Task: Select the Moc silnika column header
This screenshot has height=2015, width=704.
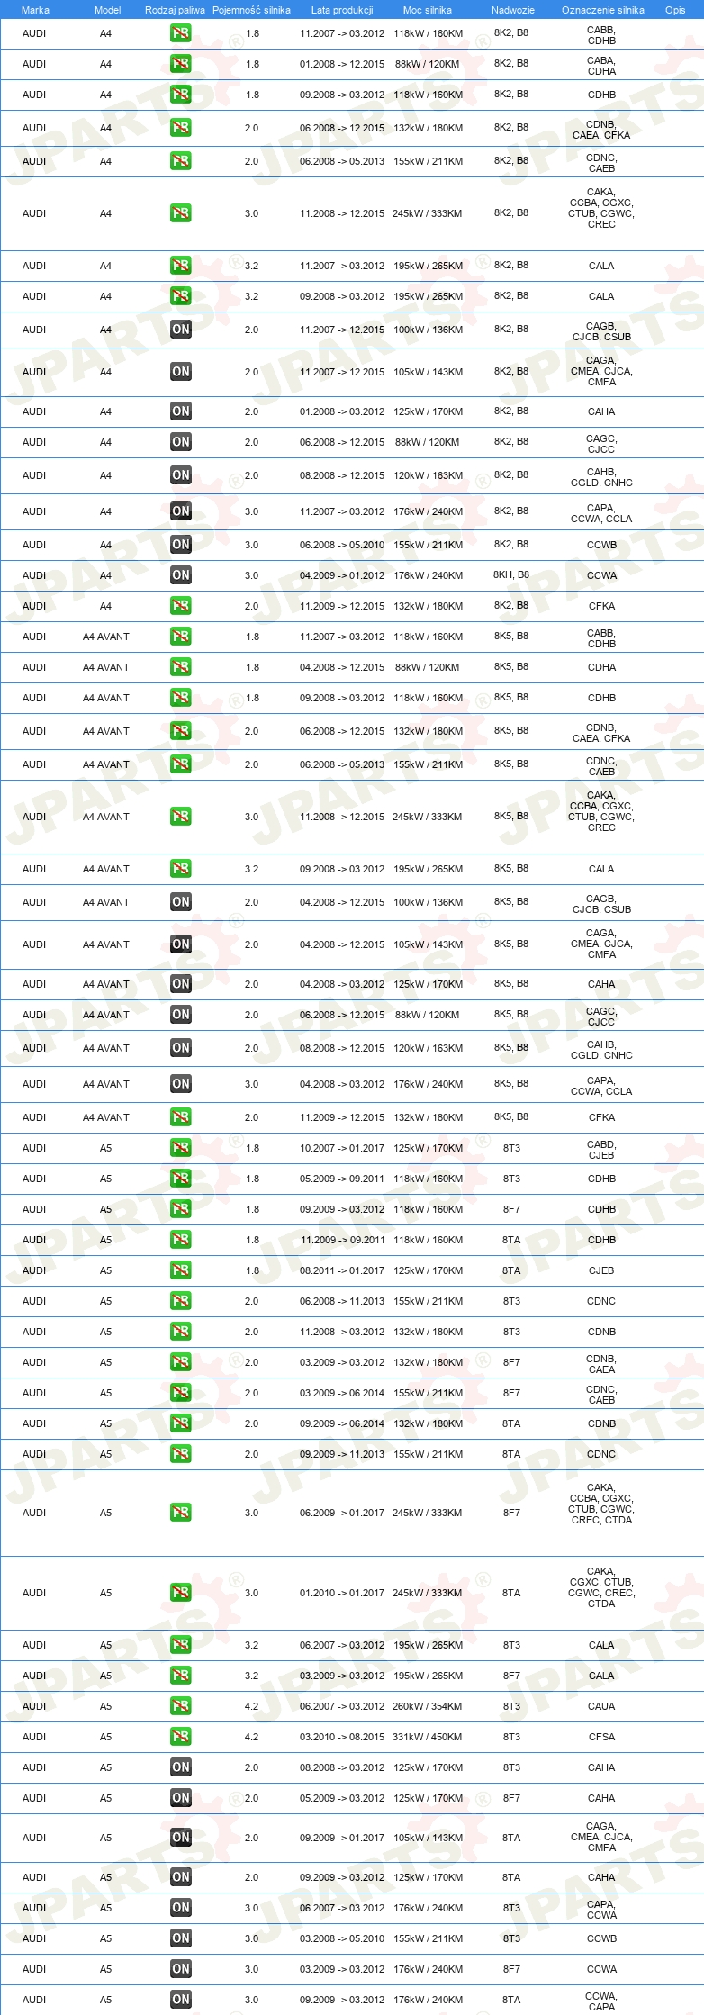Action: point(428,10)
